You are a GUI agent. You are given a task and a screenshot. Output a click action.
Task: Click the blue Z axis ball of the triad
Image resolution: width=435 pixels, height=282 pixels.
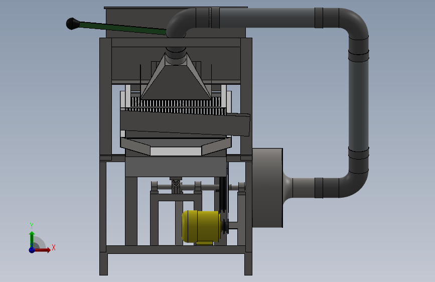(x=32, y=250)
